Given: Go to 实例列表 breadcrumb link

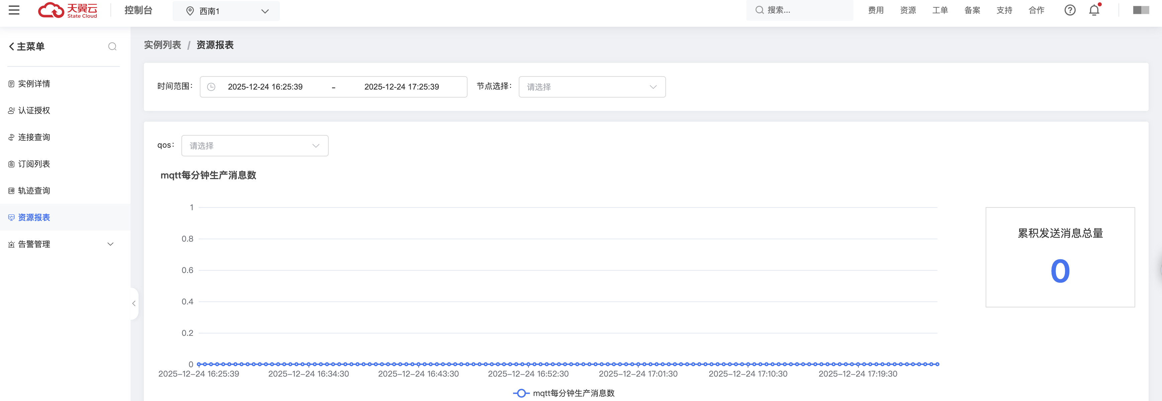Looking at the screenshot, I should click(162, 45).
